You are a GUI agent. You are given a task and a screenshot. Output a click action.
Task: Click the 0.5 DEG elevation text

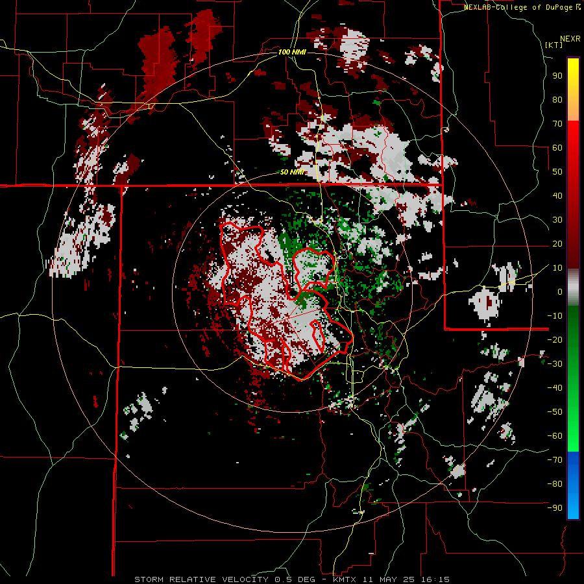pyautogui.click(x=294, y=579)
